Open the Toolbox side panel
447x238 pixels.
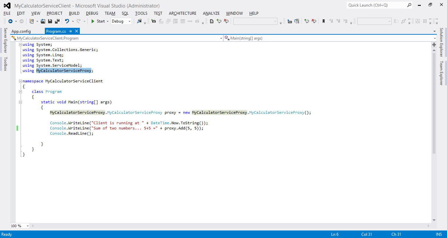click(x=5, y=64)
